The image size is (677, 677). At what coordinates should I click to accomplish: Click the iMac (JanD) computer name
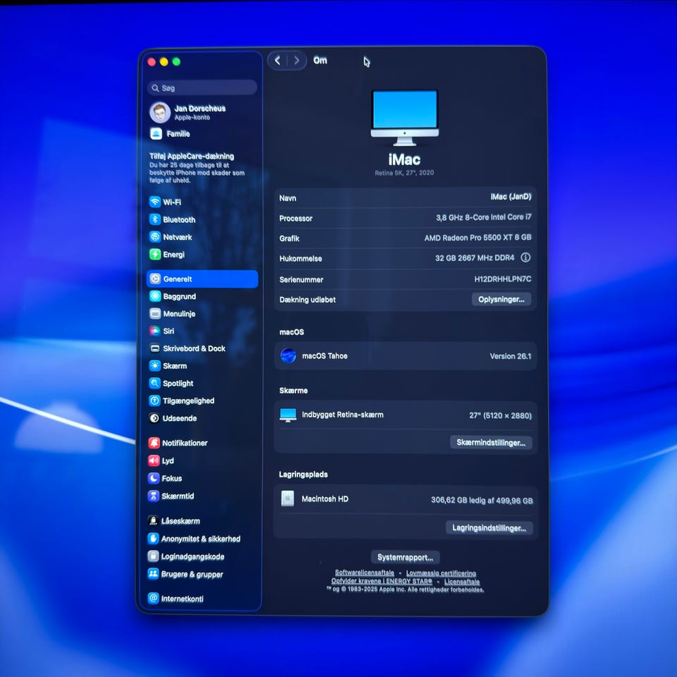click(511, 197)
